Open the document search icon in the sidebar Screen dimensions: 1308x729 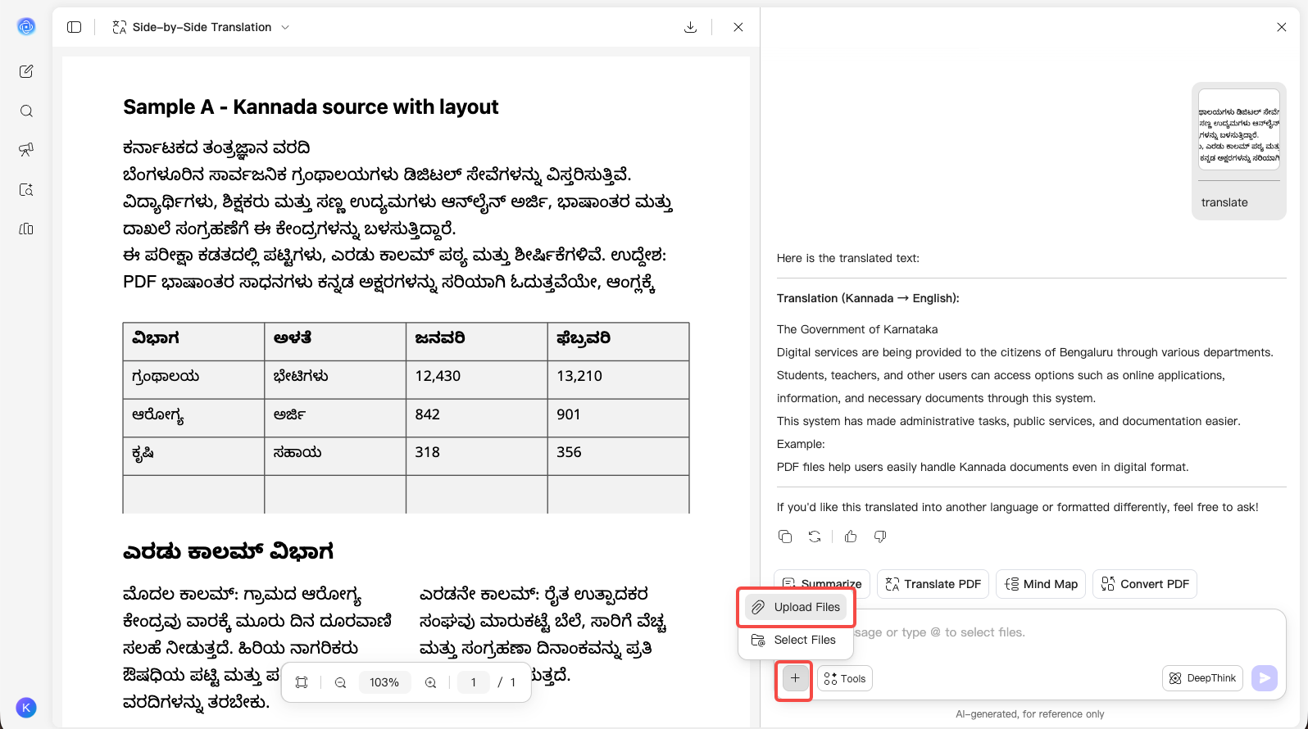26,189
